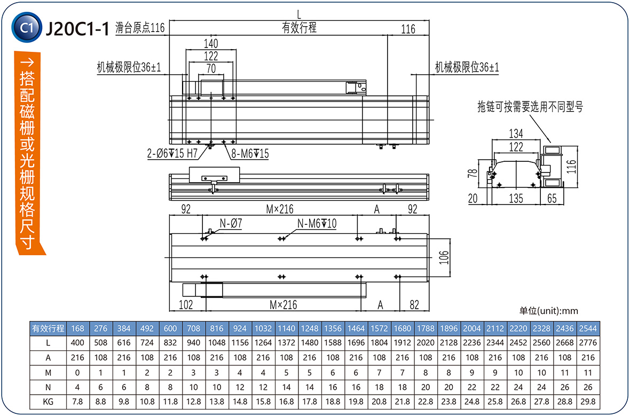The image size is (630, 416).
Task: Select the 有效行程 table header cell
Action: tap(49, 328)
